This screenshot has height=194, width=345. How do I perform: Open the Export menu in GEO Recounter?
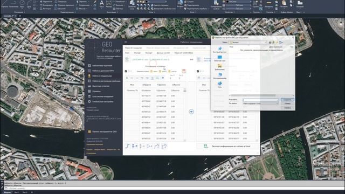(x=149, y=53)
